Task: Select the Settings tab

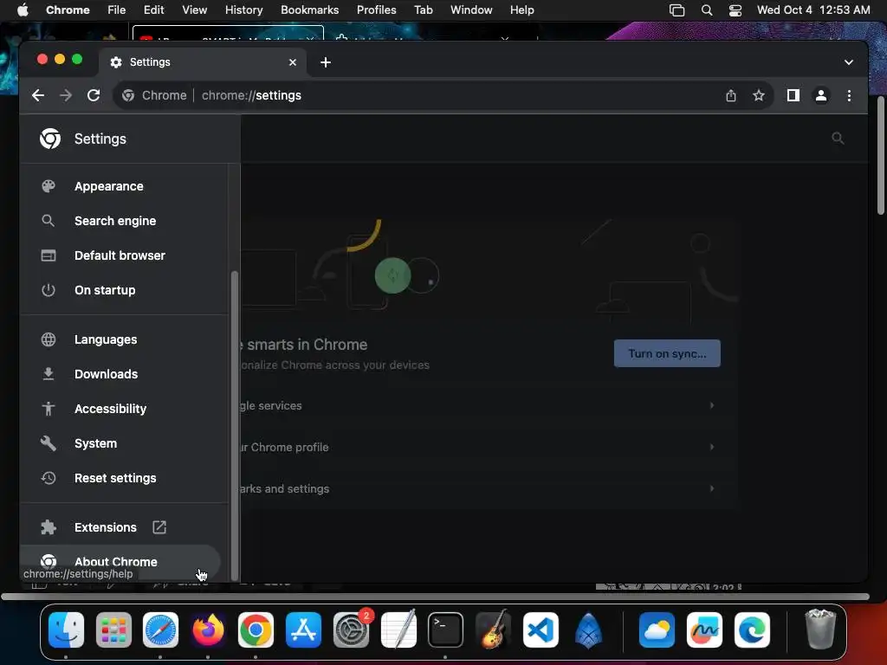Action: pyautogui.click(x=203, y=62)
